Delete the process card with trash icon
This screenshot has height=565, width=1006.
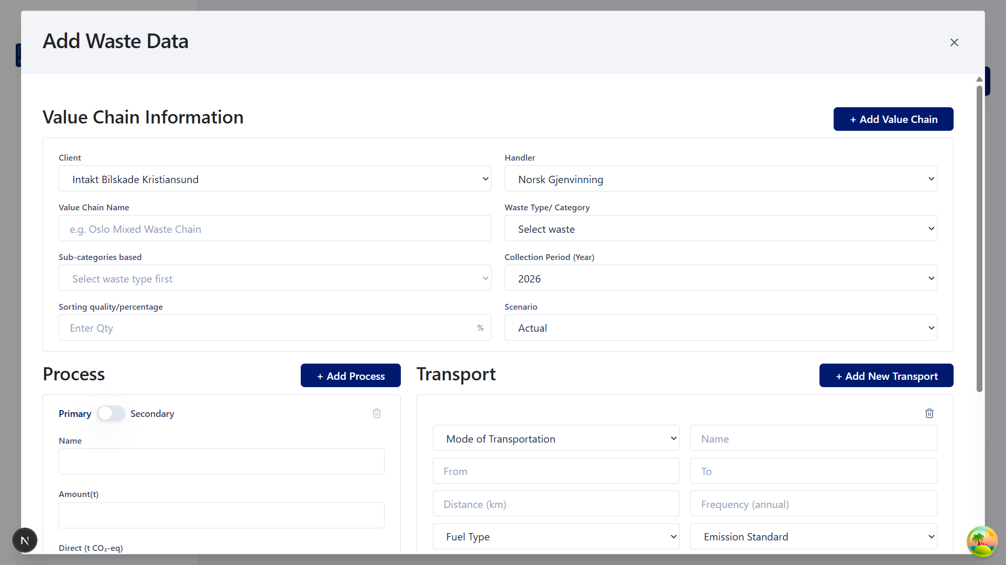(x=377, y=413)
